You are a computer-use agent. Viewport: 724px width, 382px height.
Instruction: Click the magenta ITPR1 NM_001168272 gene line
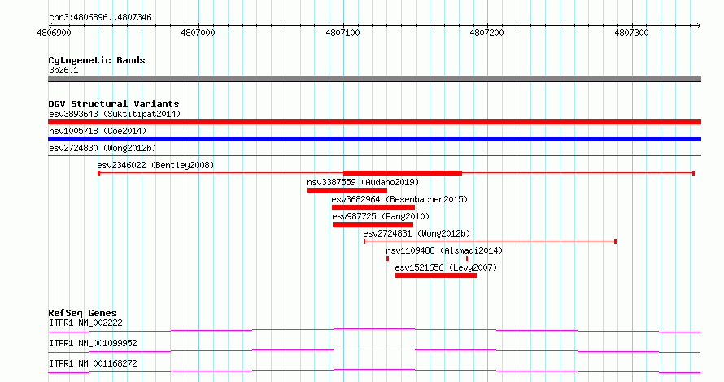(374, 371)
